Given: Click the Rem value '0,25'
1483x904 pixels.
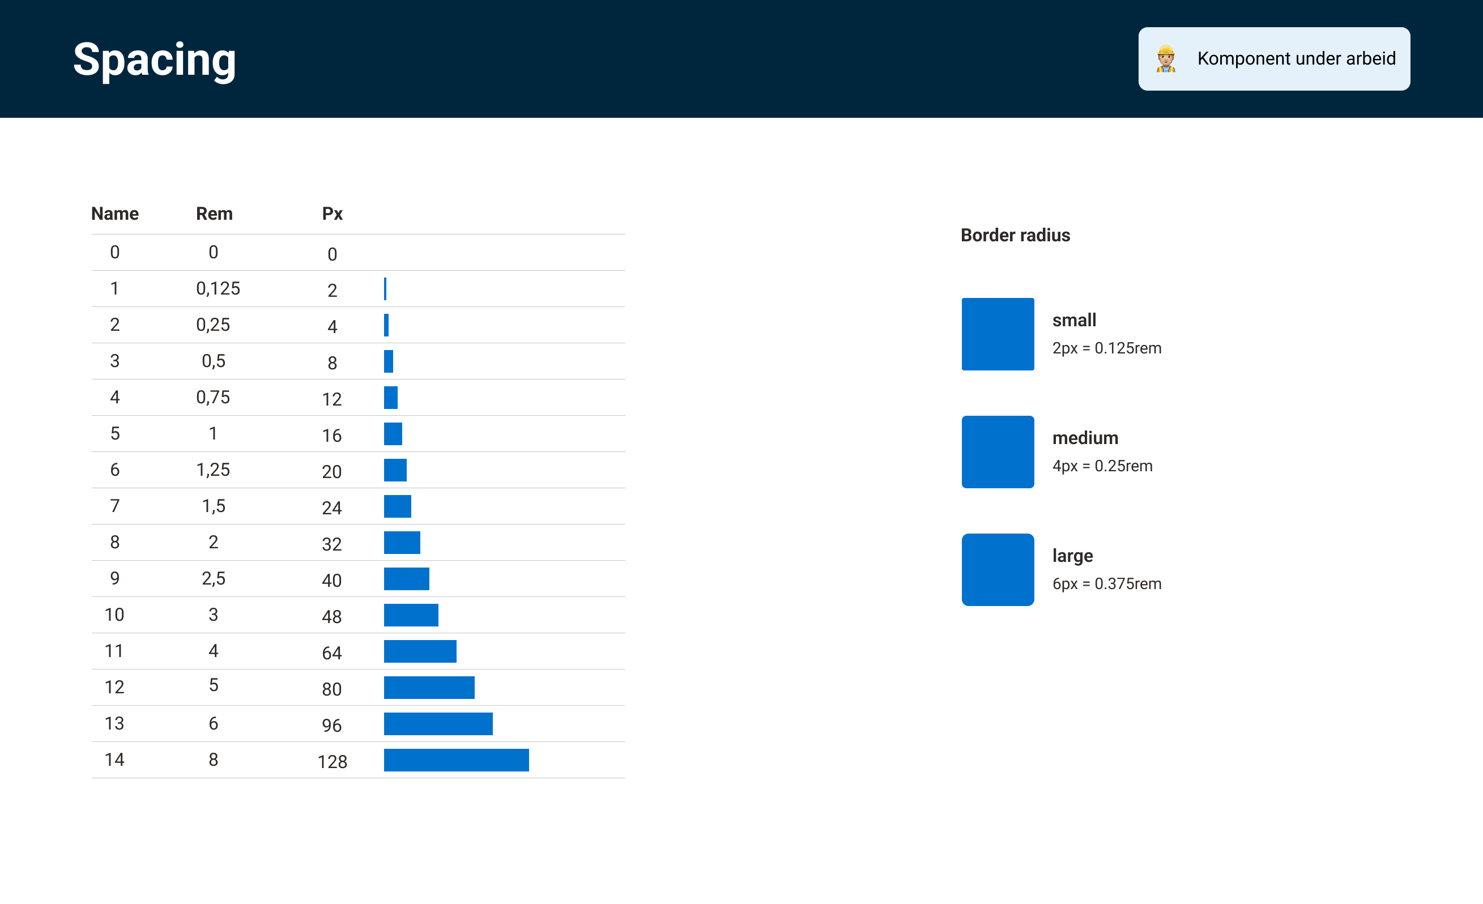Looking at the screenshot, I should [x=213, y=325].
